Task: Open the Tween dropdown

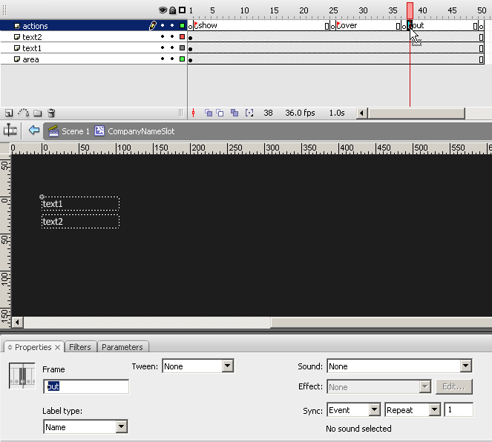Action: [227, 366]
